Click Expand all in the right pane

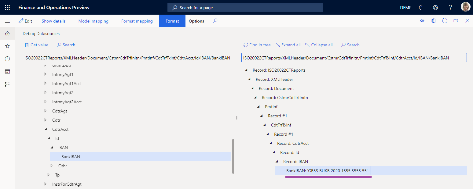pos(288,45)
